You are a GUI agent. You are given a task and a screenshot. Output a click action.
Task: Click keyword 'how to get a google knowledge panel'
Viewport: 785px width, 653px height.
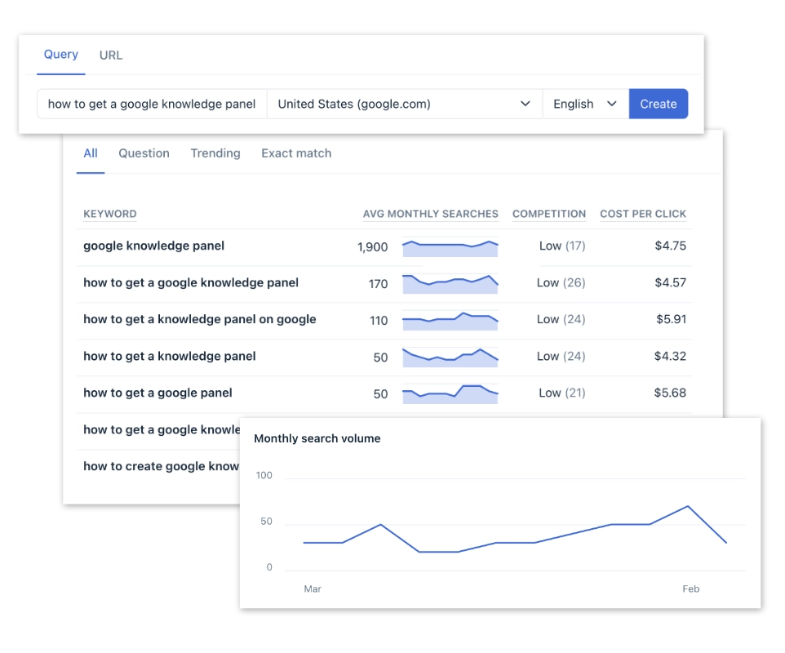[x=191, y=283]
